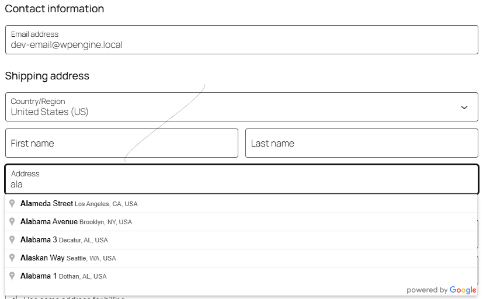Pick the Alabama 3, Decatur suggestion
This screenshot has height=299, width=483.
coord(64,240)
